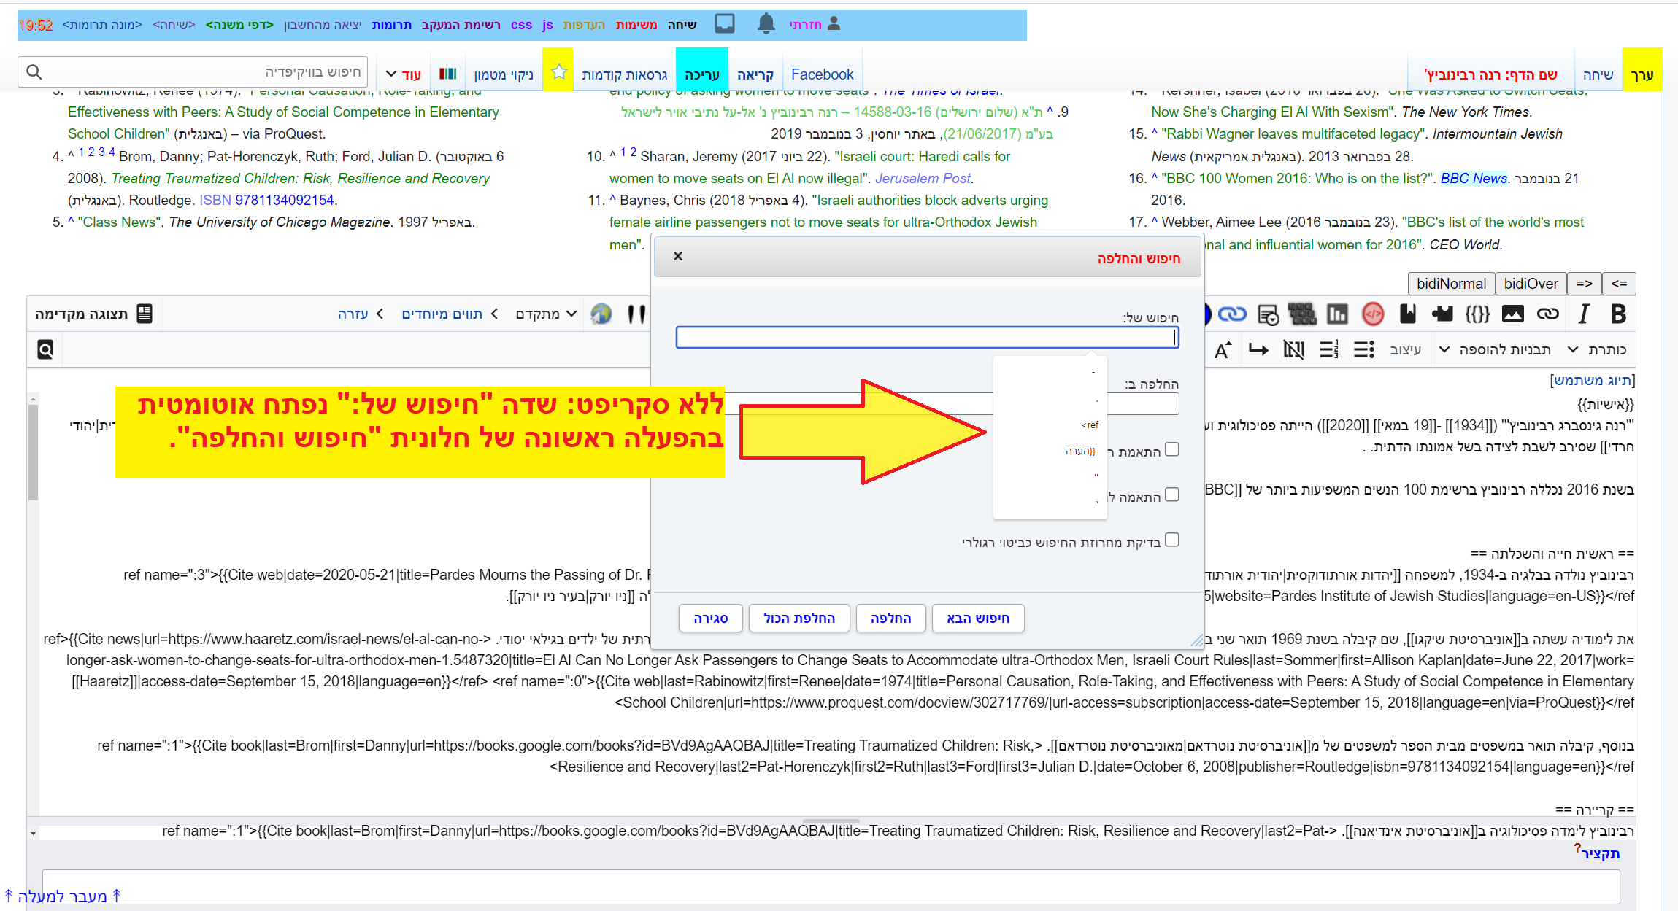
Task: Click the bar chart toolbar icon
Action: point(1337,314)
